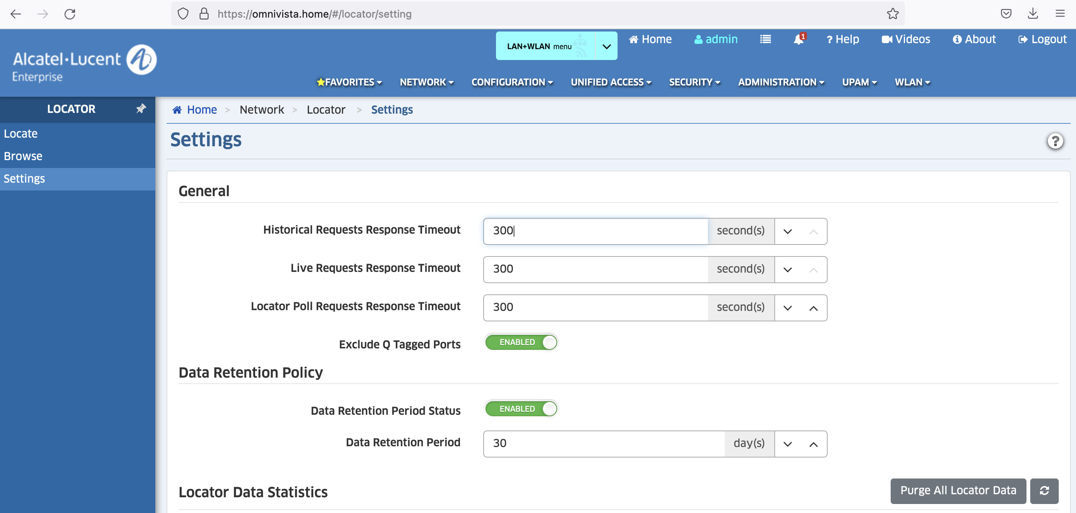
Task: Reload the page using the browser refresh icon
Action: pyautogui.click(x=70, y=14)
